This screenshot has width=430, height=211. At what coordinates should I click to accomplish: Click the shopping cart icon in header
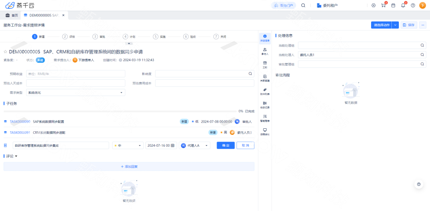(x=383, y=6)
